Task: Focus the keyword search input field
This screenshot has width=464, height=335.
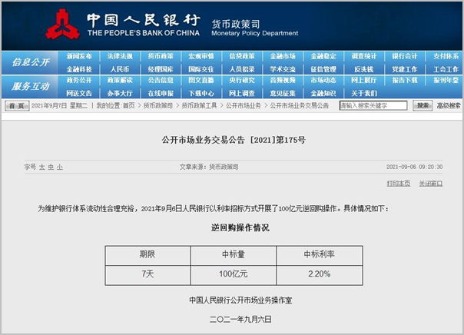Action: pos(373,105)
